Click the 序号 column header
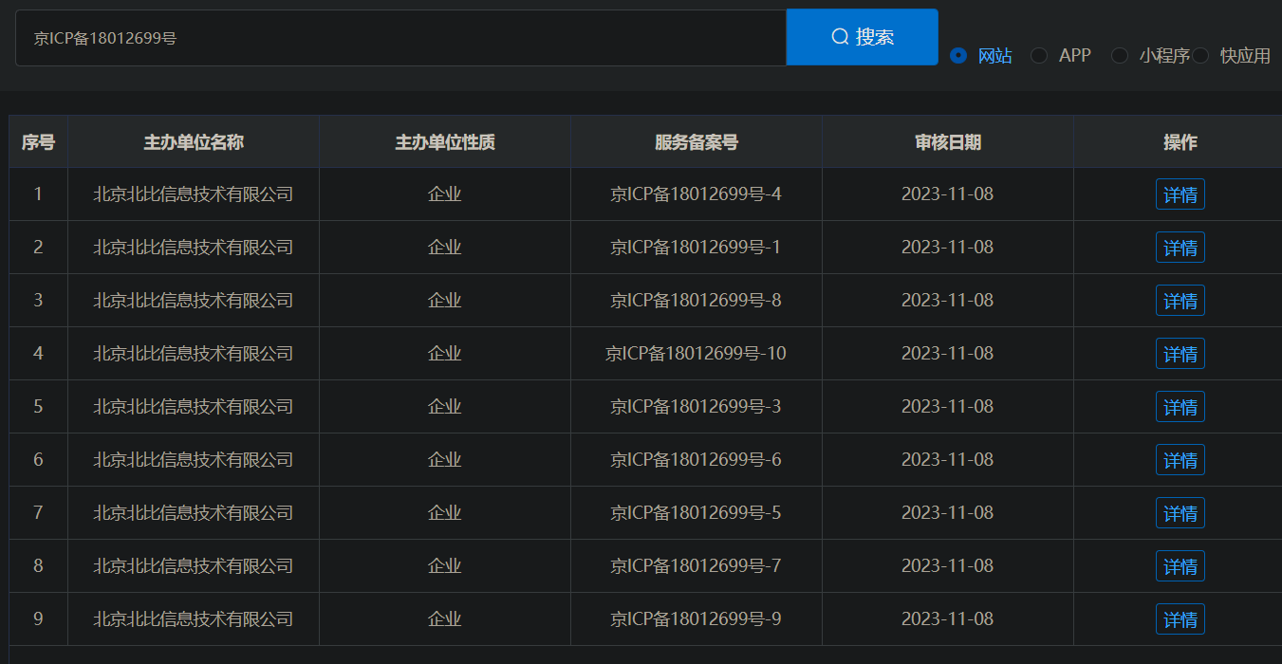 pyautogui.click(x=38, y=142)
